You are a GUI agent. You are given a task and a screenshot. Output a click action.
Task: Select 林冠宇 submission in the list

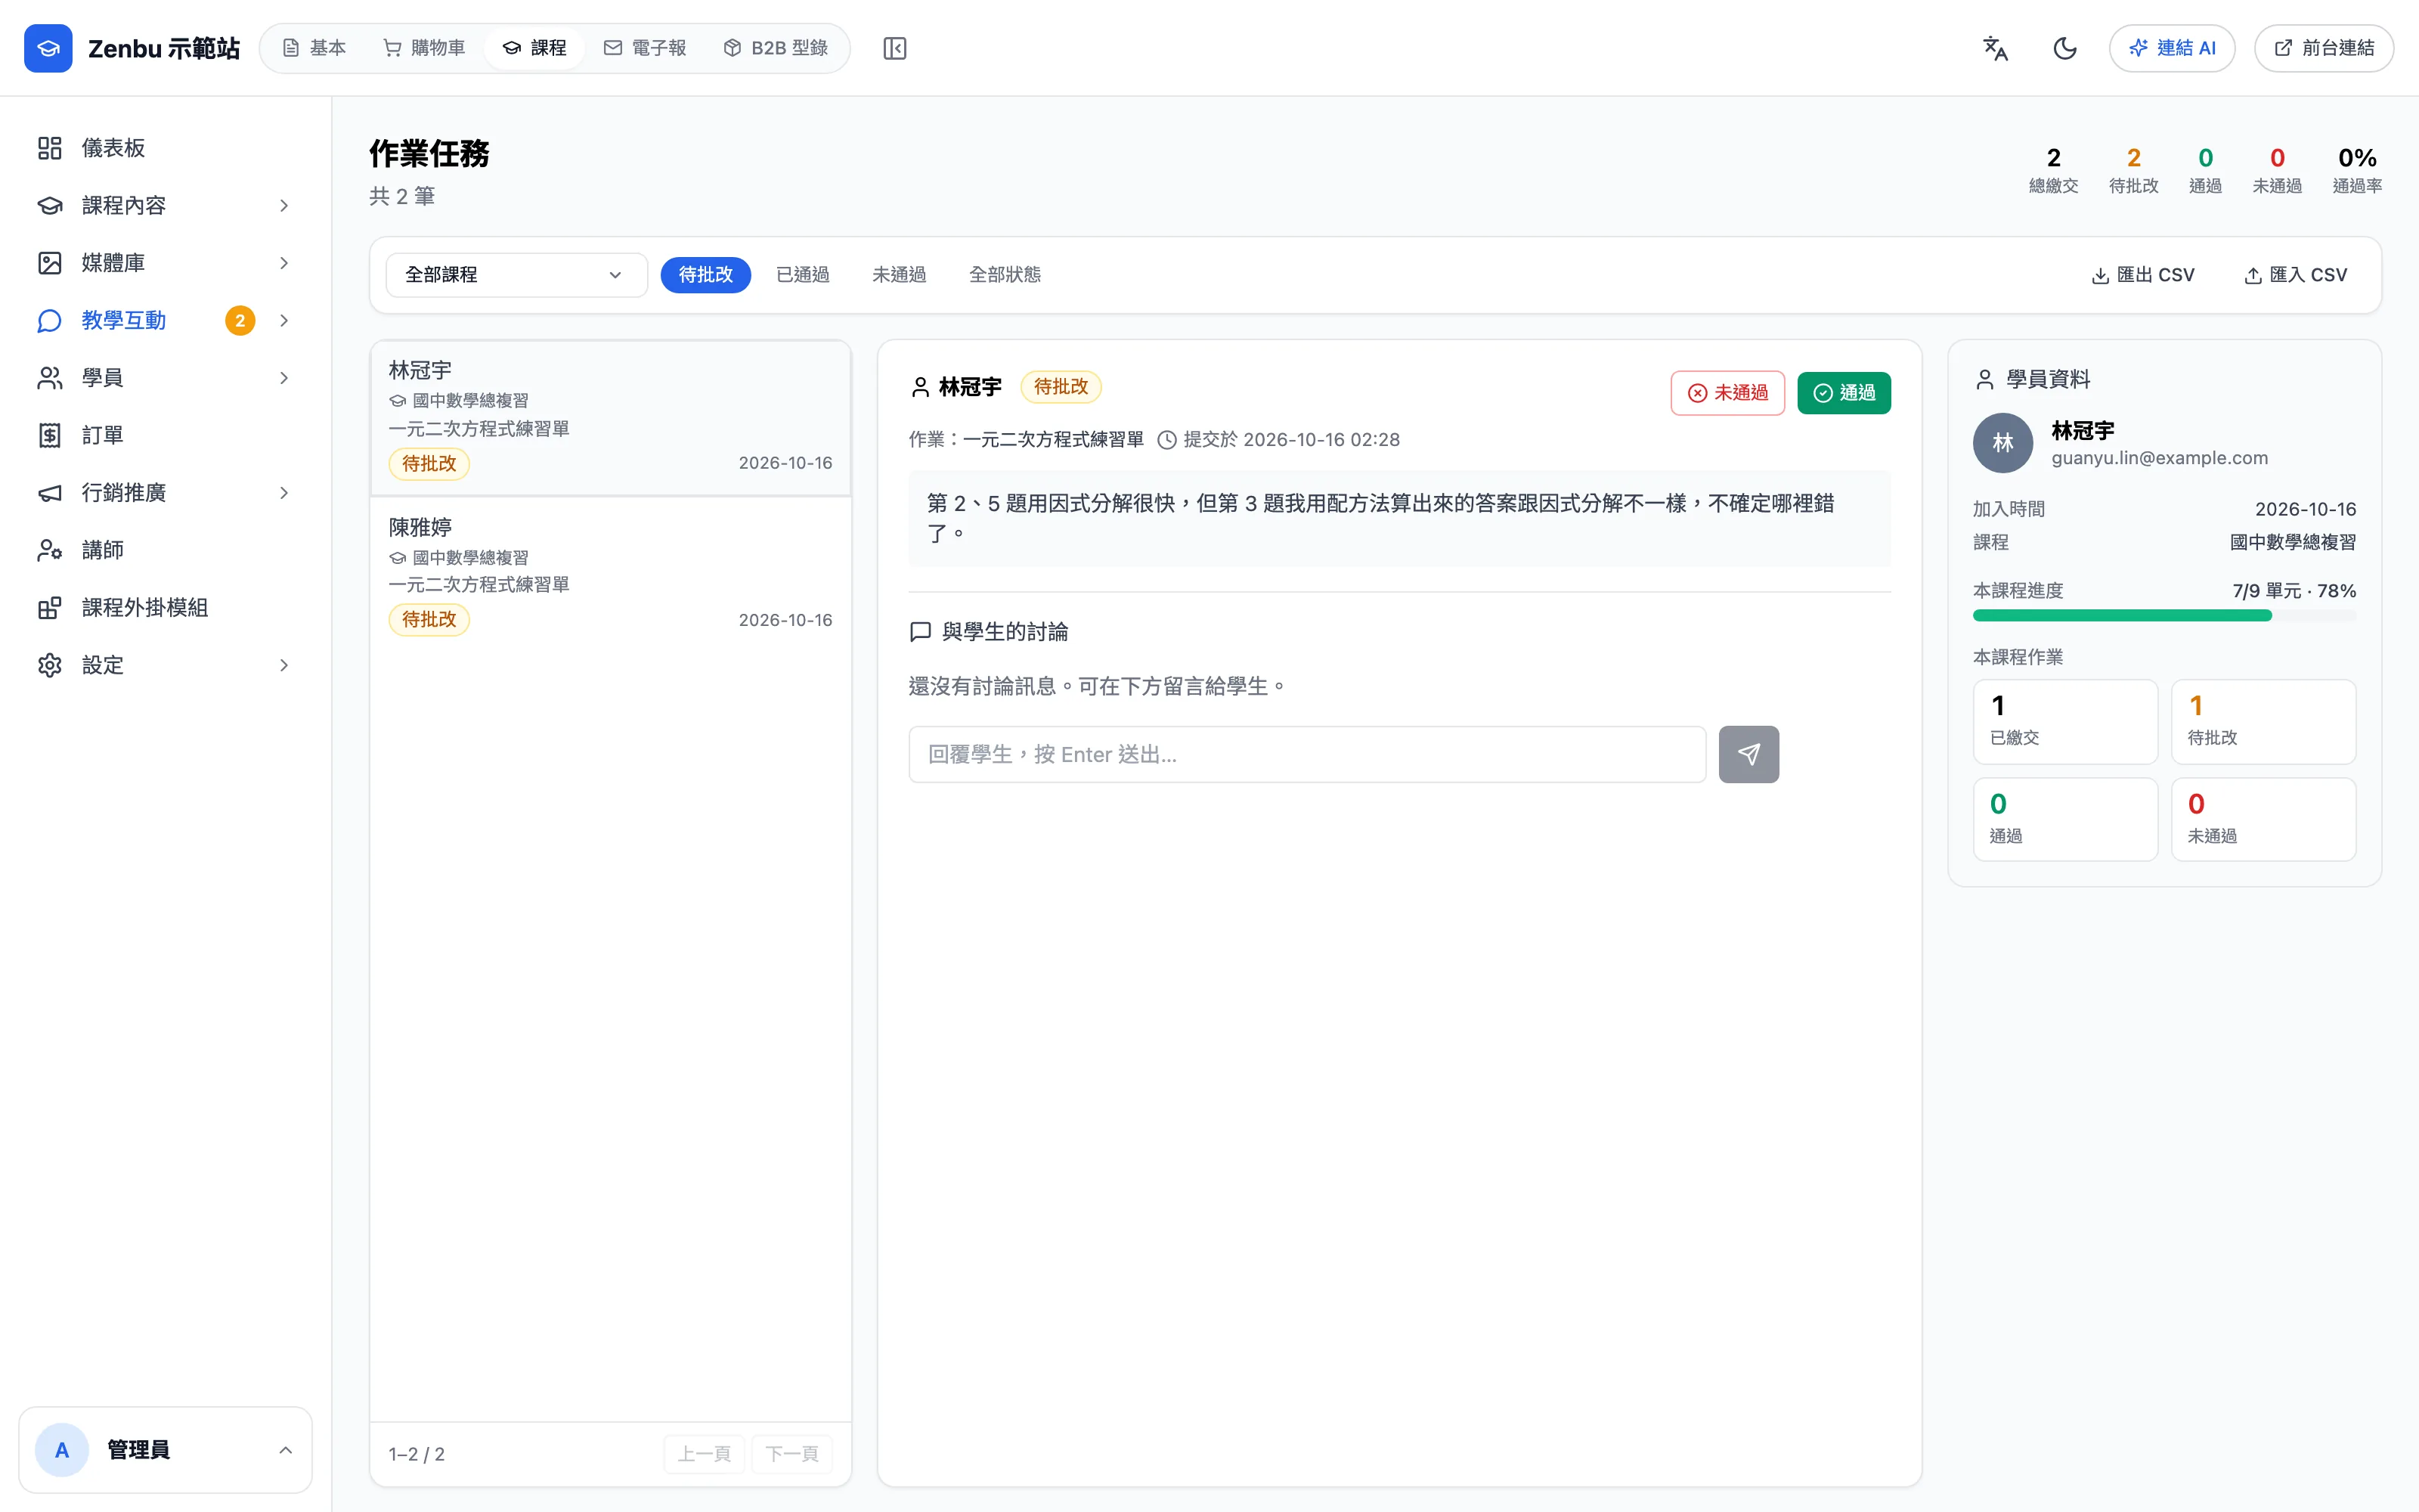611,418
